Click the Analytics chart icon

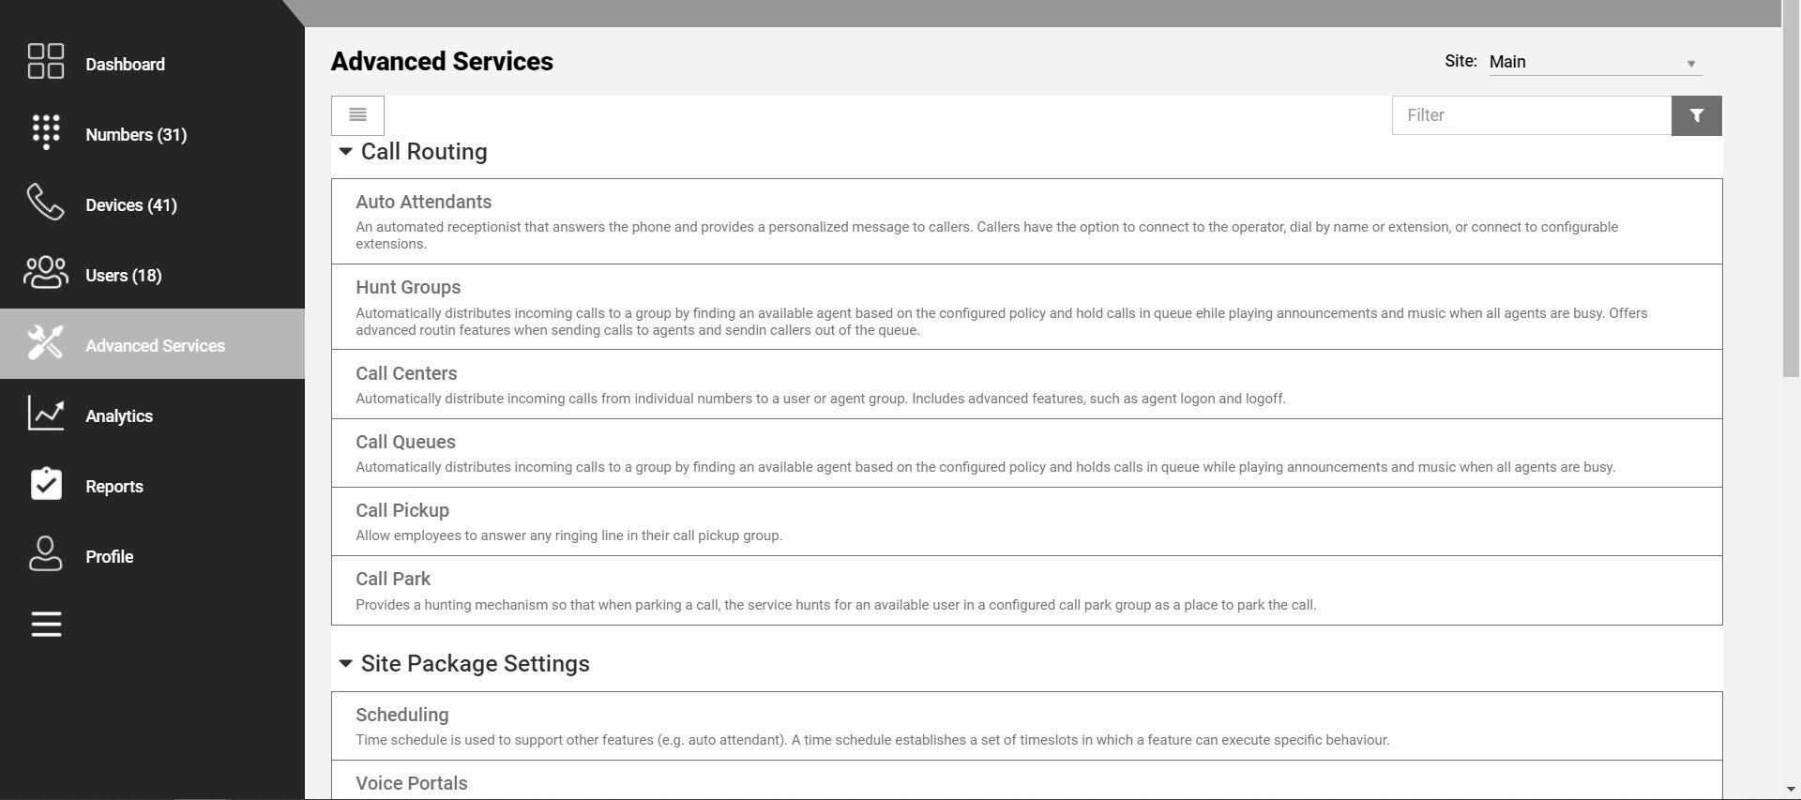[x=46, y=413]
